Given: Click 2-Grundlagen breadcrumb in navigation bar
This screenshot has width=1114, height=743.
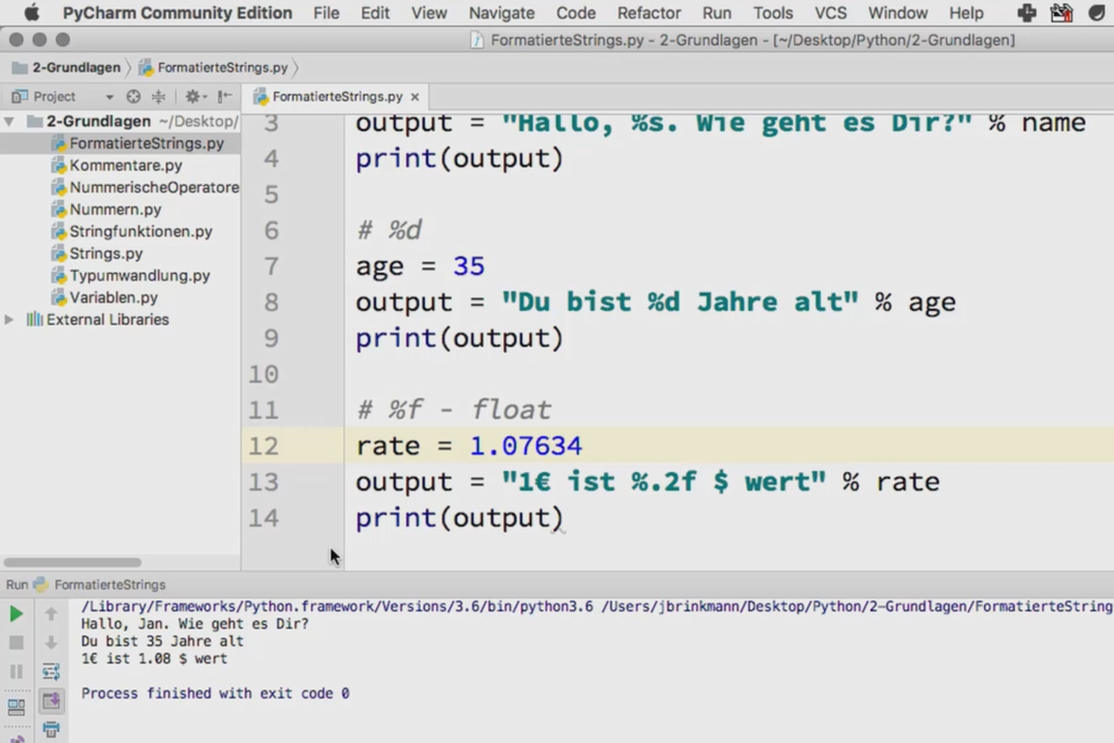Looking at the screenshot, I should pyautogui.click(x=67, y=68).
